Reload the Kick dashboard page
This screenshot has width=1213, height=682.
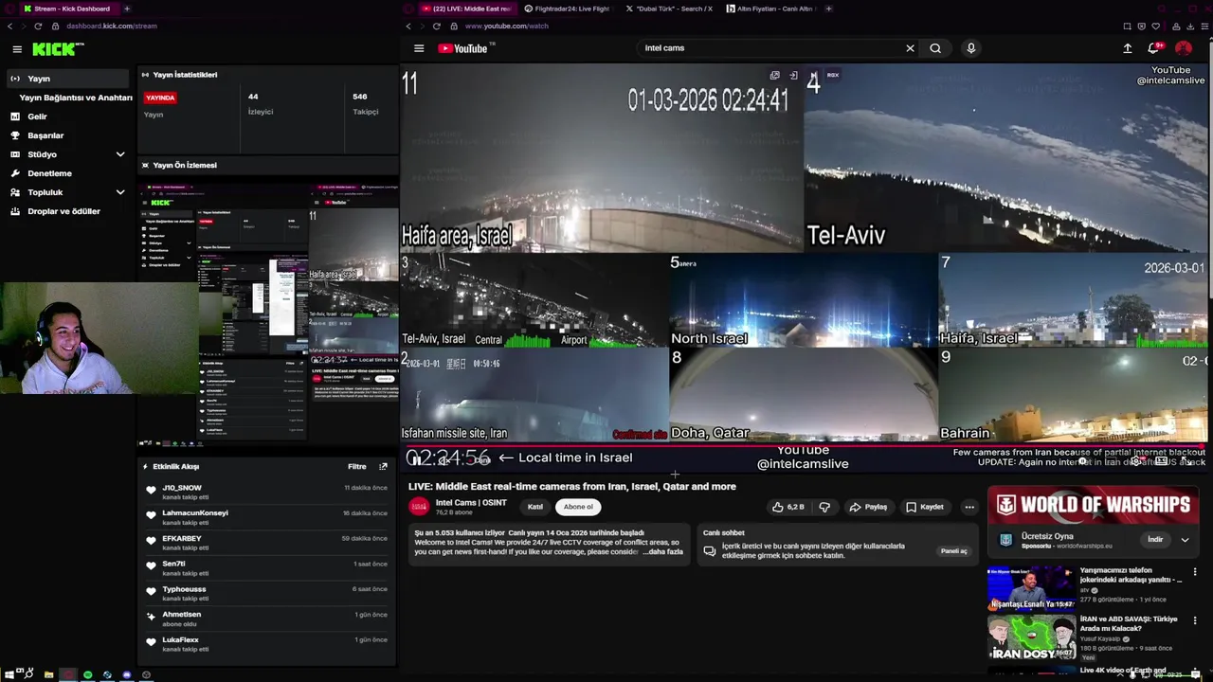[x=38, y=26]
